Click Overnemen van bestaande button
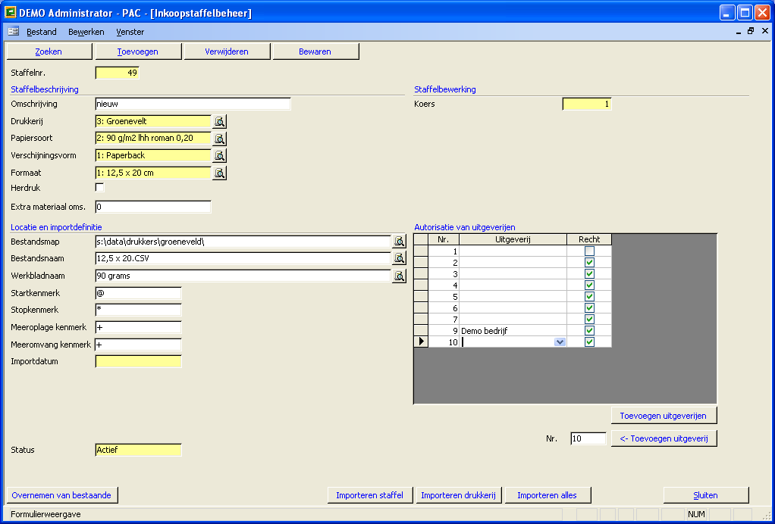 (x=61, y=495)
